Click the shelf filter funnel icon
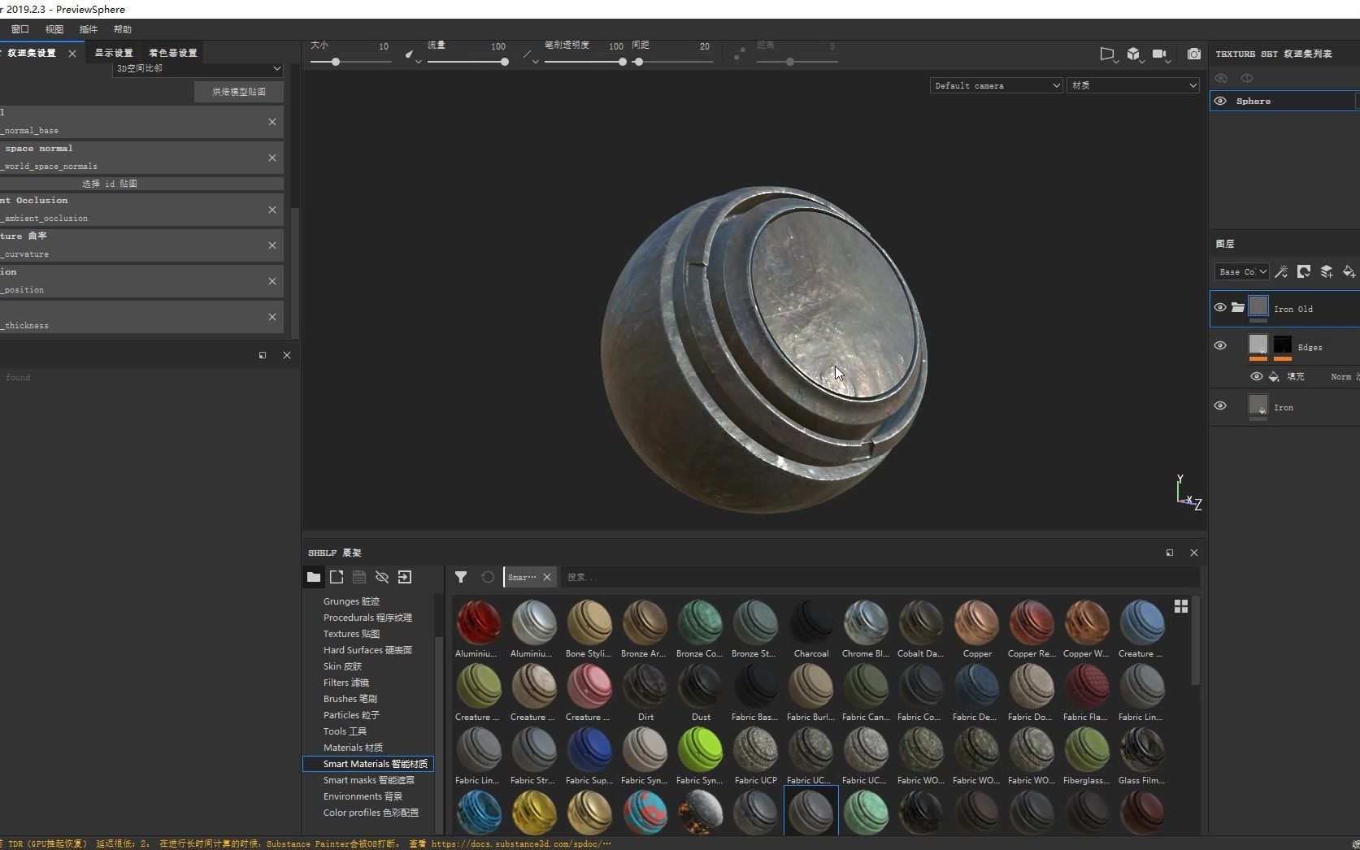The width and height of the screenshot is (1360, 850). pyautogui.click(x=461, y=577)
